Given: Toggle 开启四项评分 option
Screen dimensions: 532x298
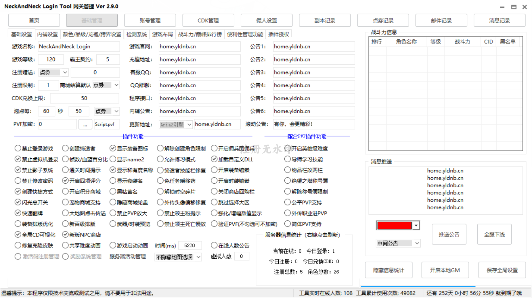Looking at the screenshot, I should (81, 181).
